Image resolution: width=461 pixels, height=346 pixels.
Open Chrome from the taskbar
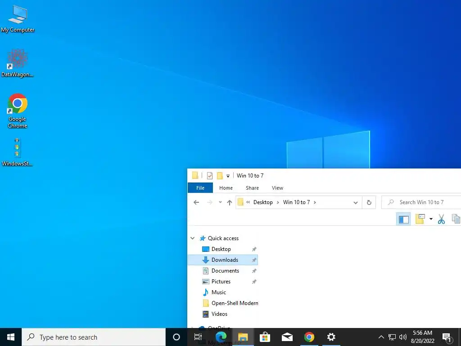tap(309, 337)
